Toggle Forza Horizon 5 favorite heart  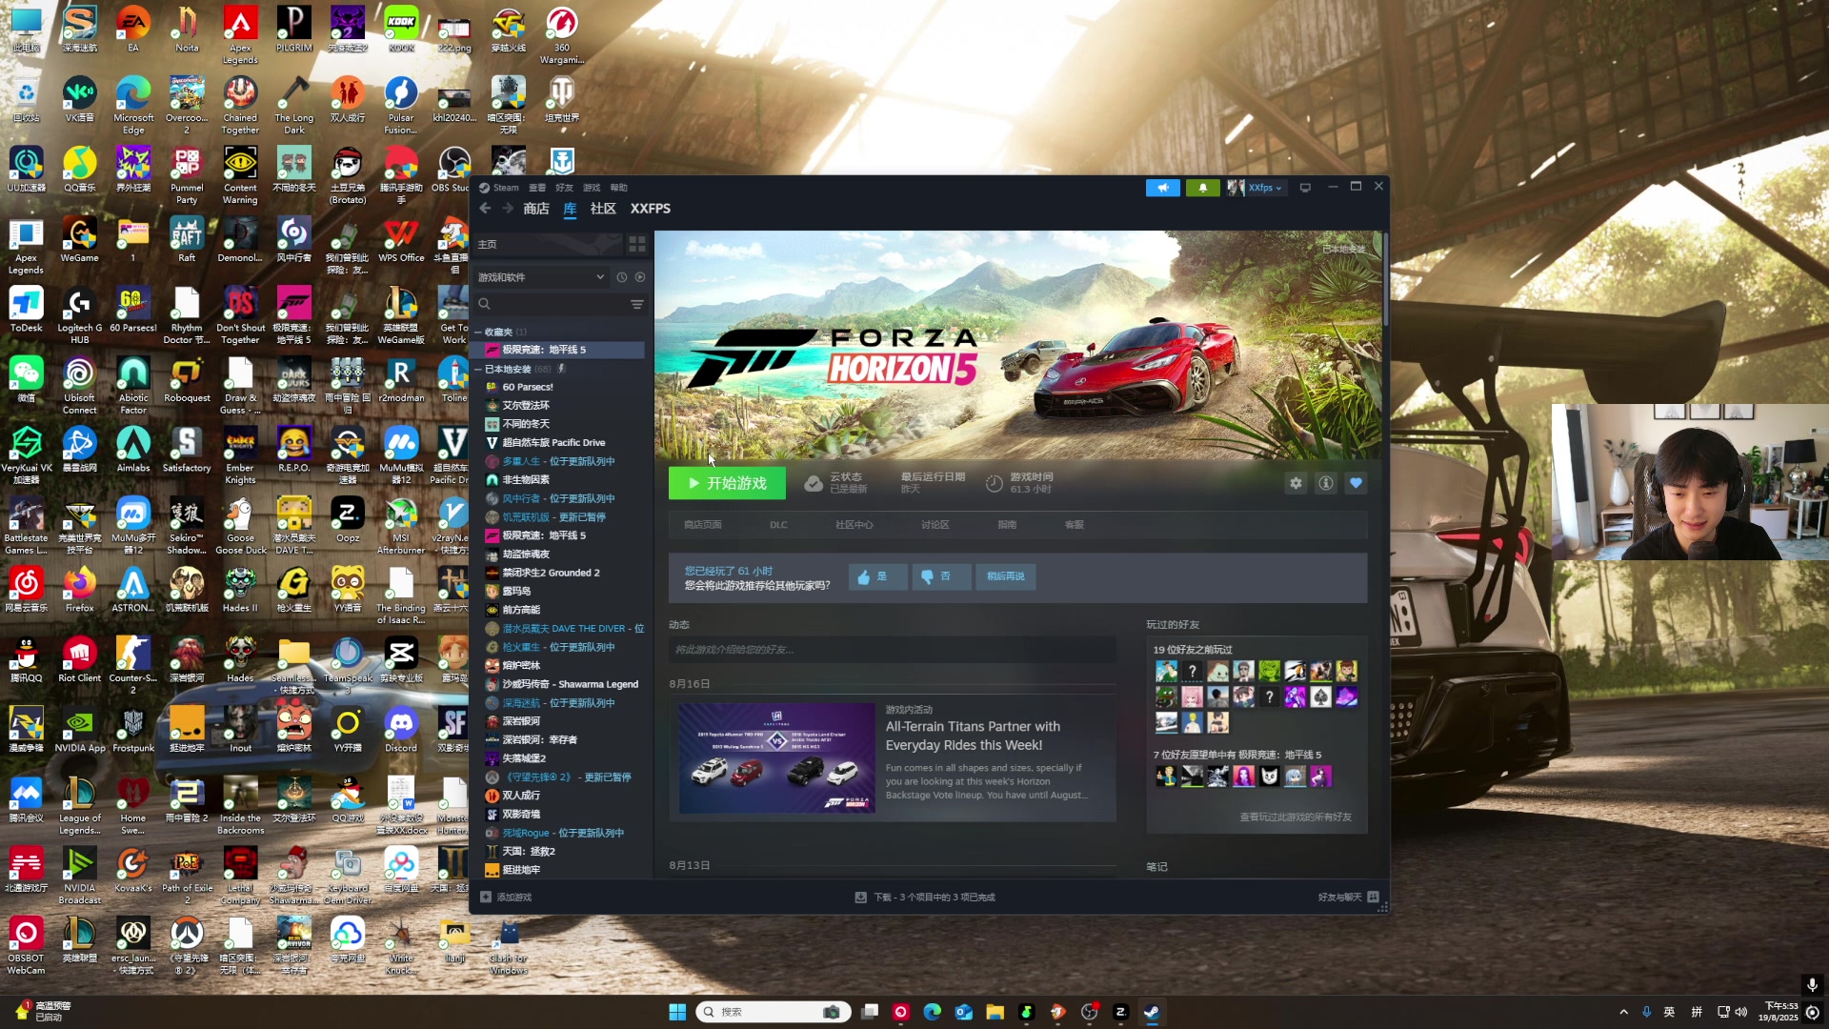pyautogui.click(x=1356, y=483)
